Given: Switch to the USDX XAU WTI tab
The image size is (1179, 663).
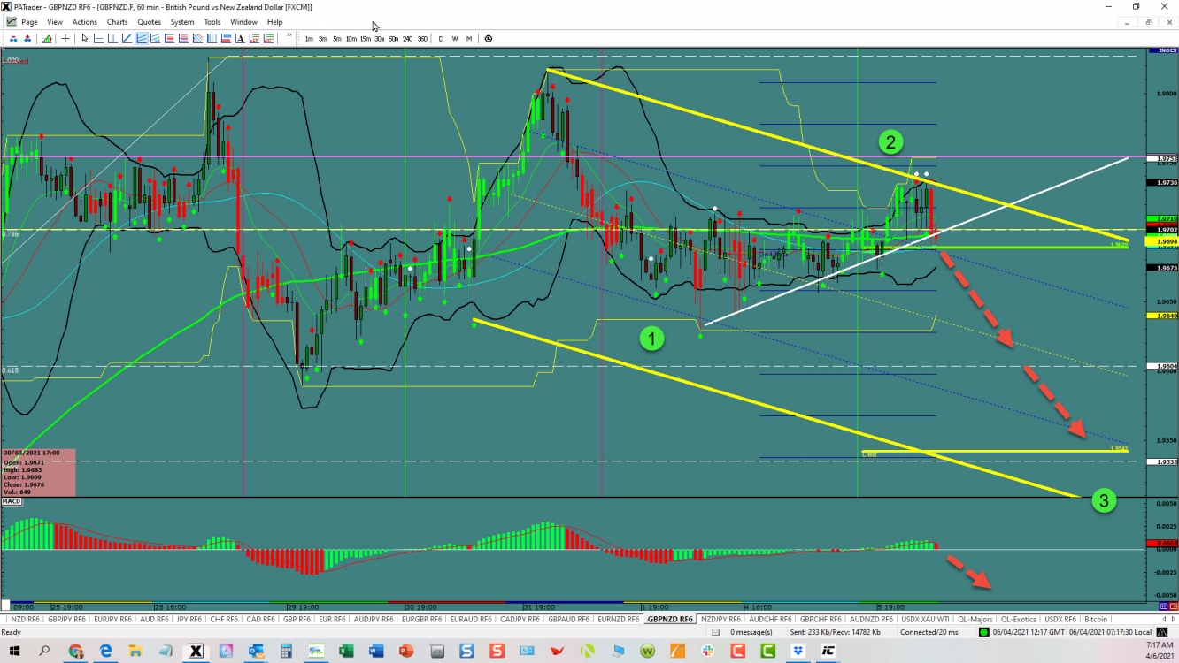Looking at the screenshot, I should point(924,620).
